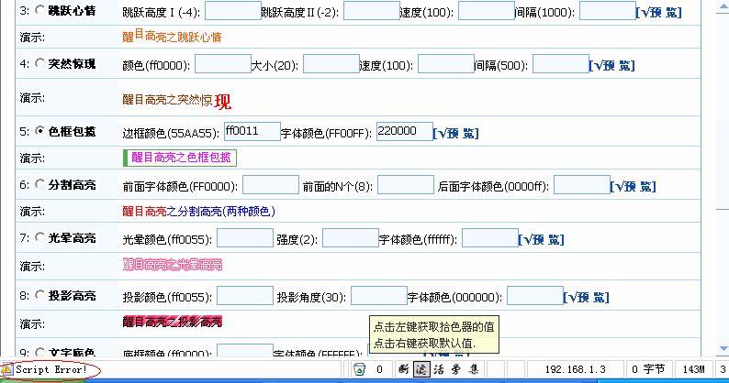Focus the 间隔(500) input field
Screen dimensions: 729x383
561,63
